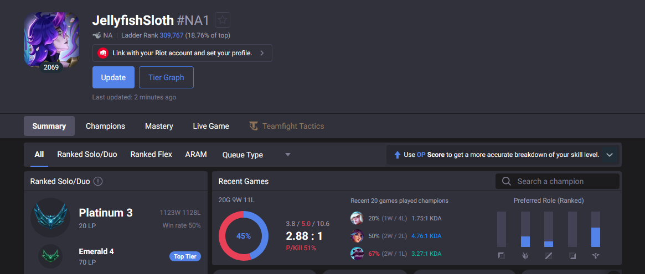
Task: Click the P/Kill 51% text
Action: 301,248
